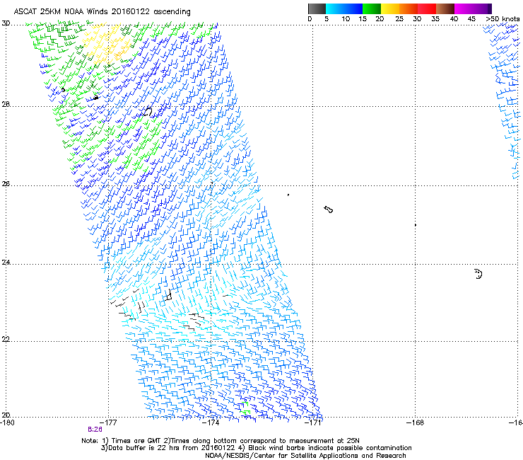523x460 pixels.
Task: Click the longitude label -177
Action: click(109, 422)
